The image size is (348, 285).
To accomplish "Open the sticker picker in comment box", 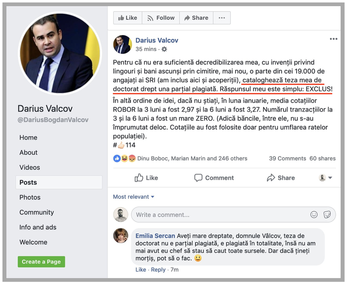I will pyautogui.click(x=327, y=215).
